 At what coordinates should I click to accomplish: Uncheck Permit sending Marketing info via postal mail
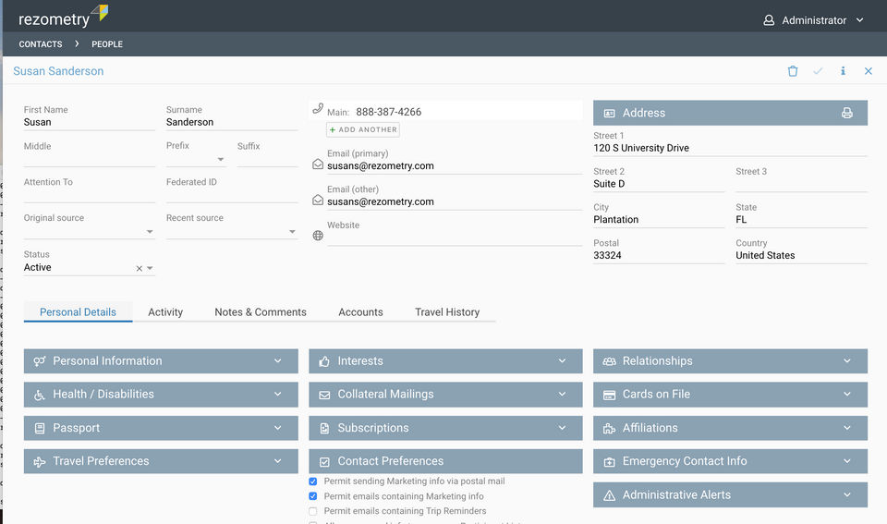313,481
